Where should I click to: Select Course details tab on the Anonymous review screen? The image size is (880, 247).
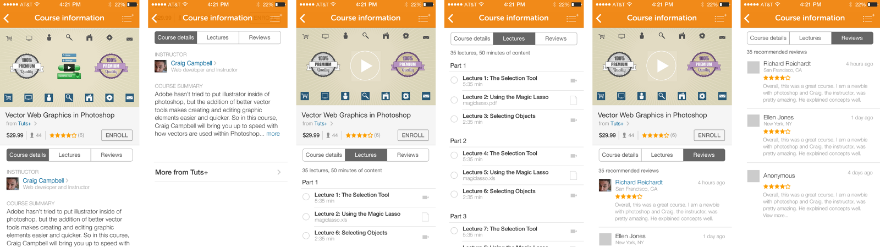(768, 38)
